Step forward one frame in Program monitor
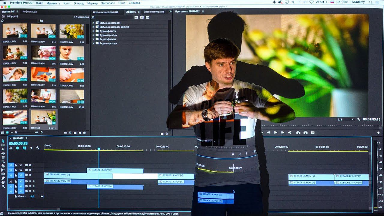Image resolution: width=384 pixels, height=216 pixels. click(283, 132)
